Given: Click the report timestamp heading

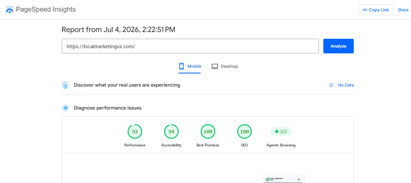Looking at the screenshot, I should coord(118,30).
